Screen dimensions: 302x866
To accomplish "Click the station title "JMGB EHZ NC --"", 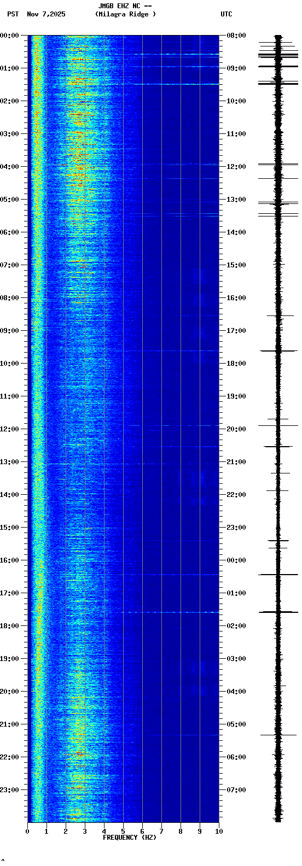I will coord(125,6).
